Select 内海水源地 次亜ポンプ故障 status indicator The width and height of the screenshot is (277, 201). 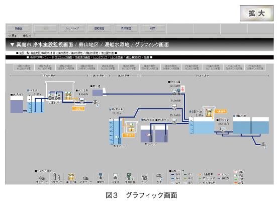255,67
